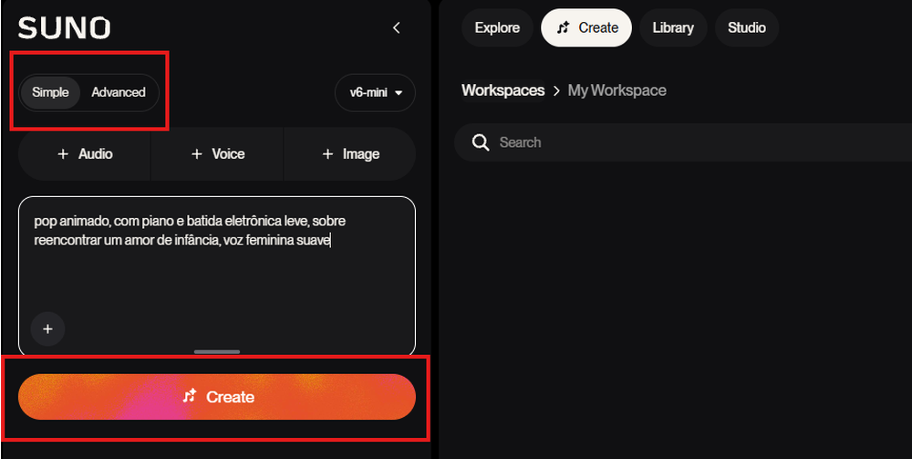The image size is (912, 459).
Task: Click the plus icon next to Voice
Action: pyautogui.click(x=197, y=154)
